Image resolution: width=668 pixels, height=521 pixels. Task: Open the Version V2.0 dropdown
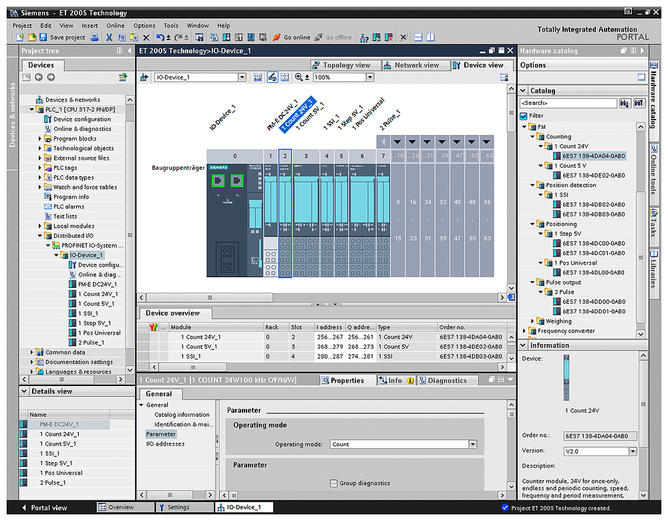tap(633, 451)
